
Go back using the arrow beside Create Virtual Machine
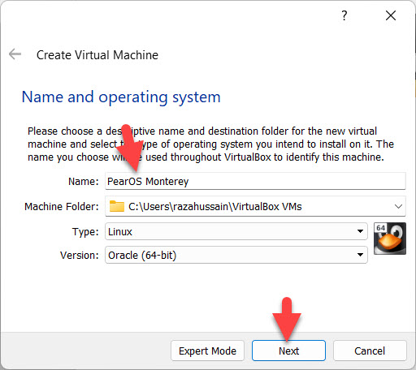[x=15, y=54]
